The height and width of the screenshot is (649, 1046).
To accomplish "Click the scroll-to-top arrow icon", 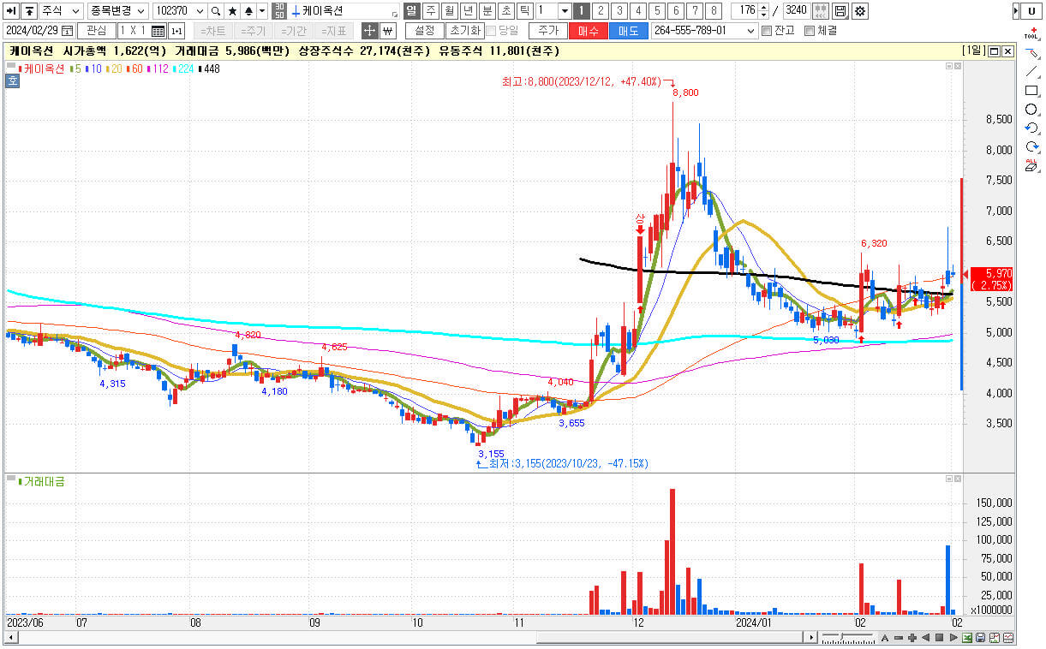I will (29, 11).
